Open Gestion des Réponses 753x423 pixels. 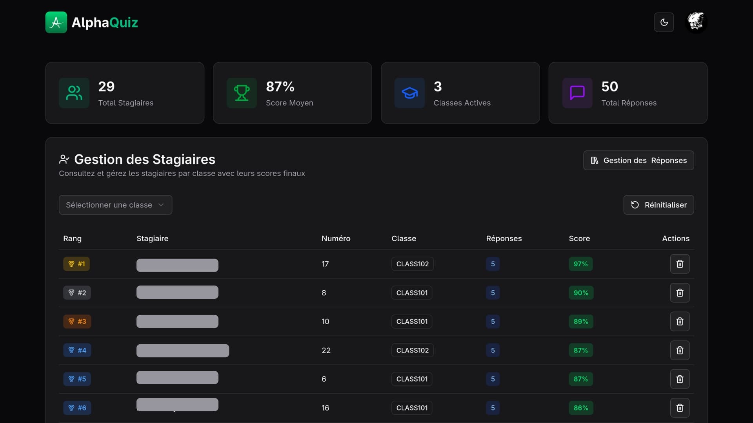638,160
